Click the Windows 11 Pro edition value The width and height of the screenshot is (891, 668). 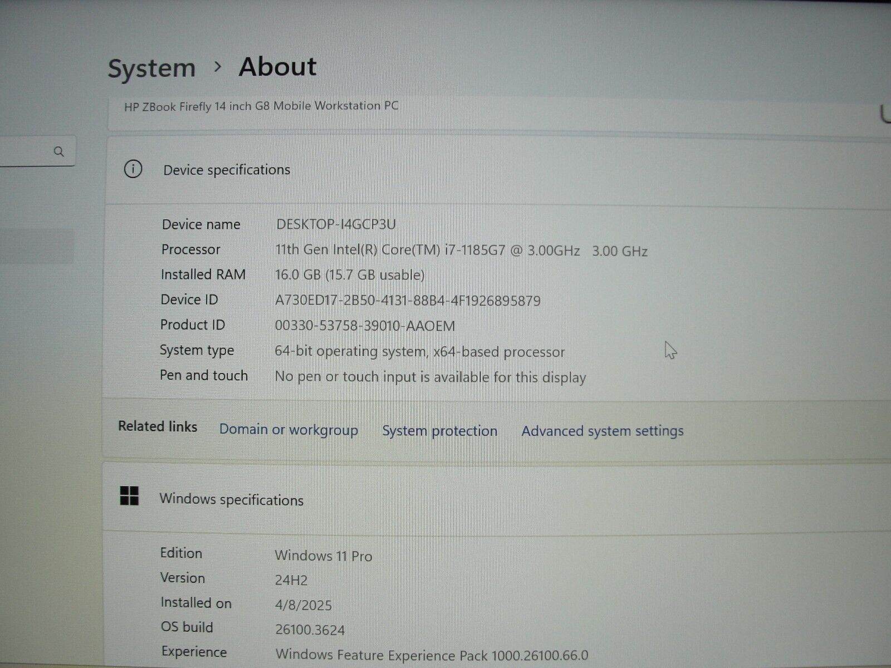[324, 556]
